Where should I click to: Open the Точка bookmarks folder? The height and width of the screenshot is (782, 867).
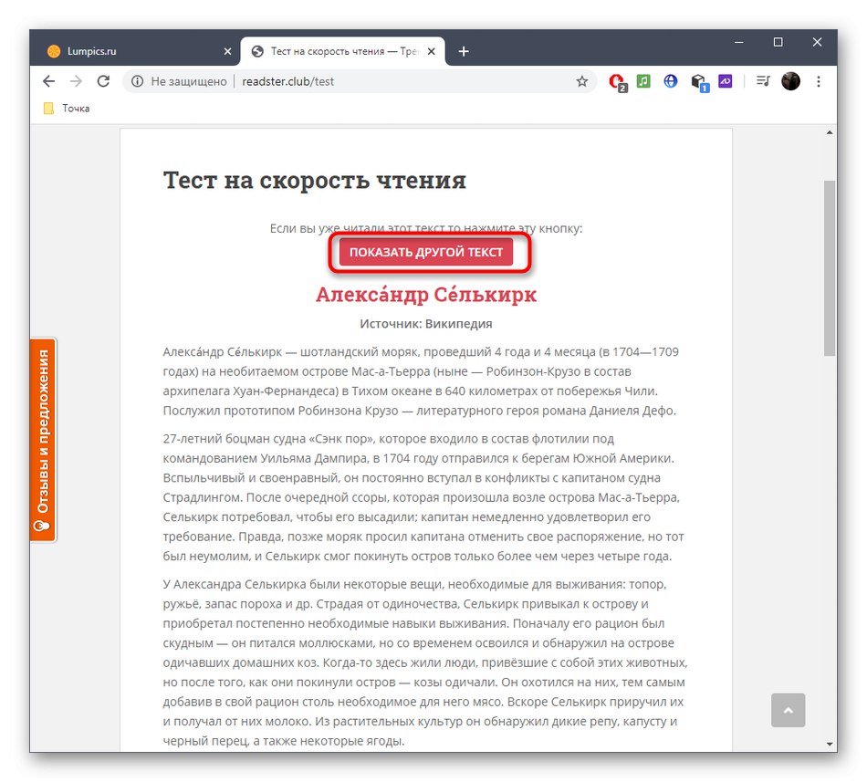67,109
